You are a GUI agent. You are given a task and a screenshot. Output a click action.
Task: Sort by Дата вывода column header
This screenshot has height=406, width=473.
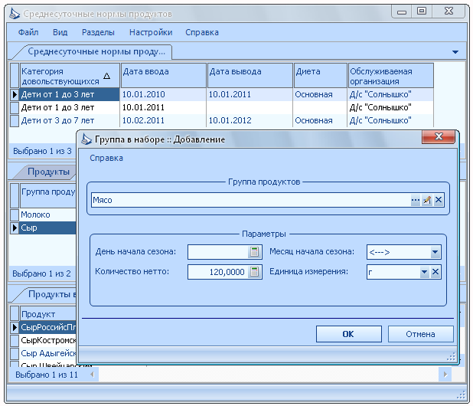[250, 75]
